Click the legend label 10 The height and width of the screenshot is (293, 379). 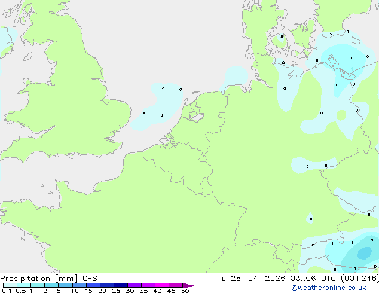tap(75, 291)
